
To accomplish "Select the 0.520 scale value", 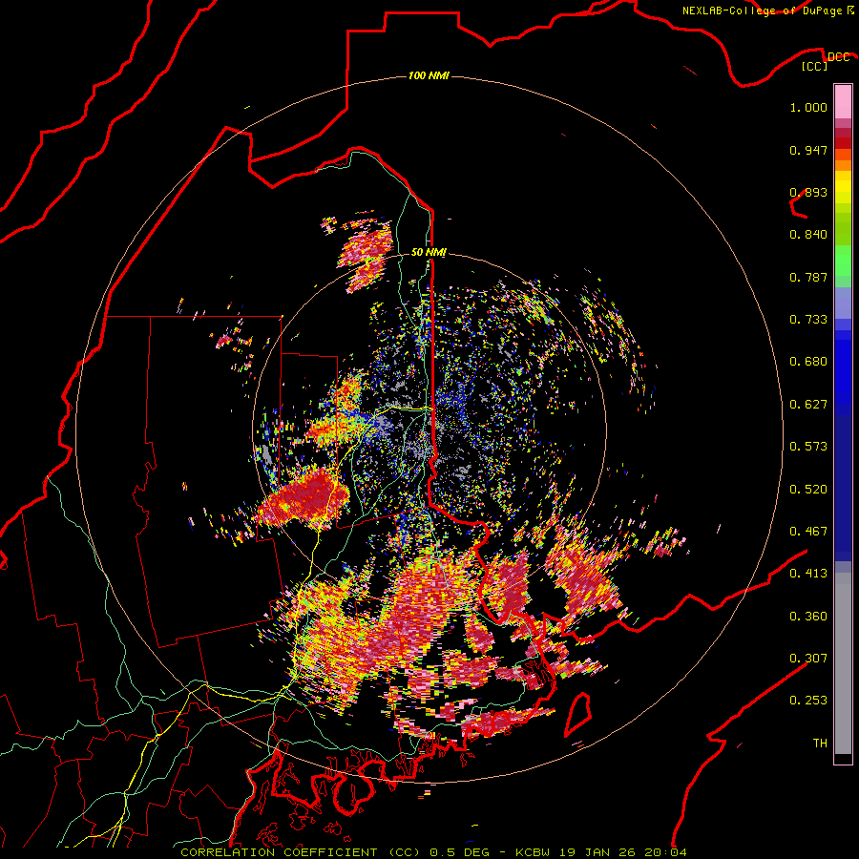I will point(808,490).
